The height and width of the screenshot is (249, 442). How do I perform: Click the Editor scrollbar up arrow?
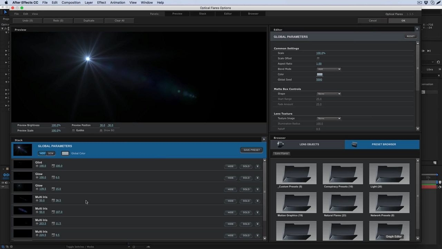(x=418, y=43)
